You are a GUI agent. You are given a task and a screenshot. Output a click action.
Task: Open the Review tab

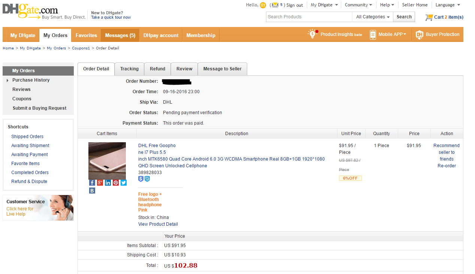[185, 69]
